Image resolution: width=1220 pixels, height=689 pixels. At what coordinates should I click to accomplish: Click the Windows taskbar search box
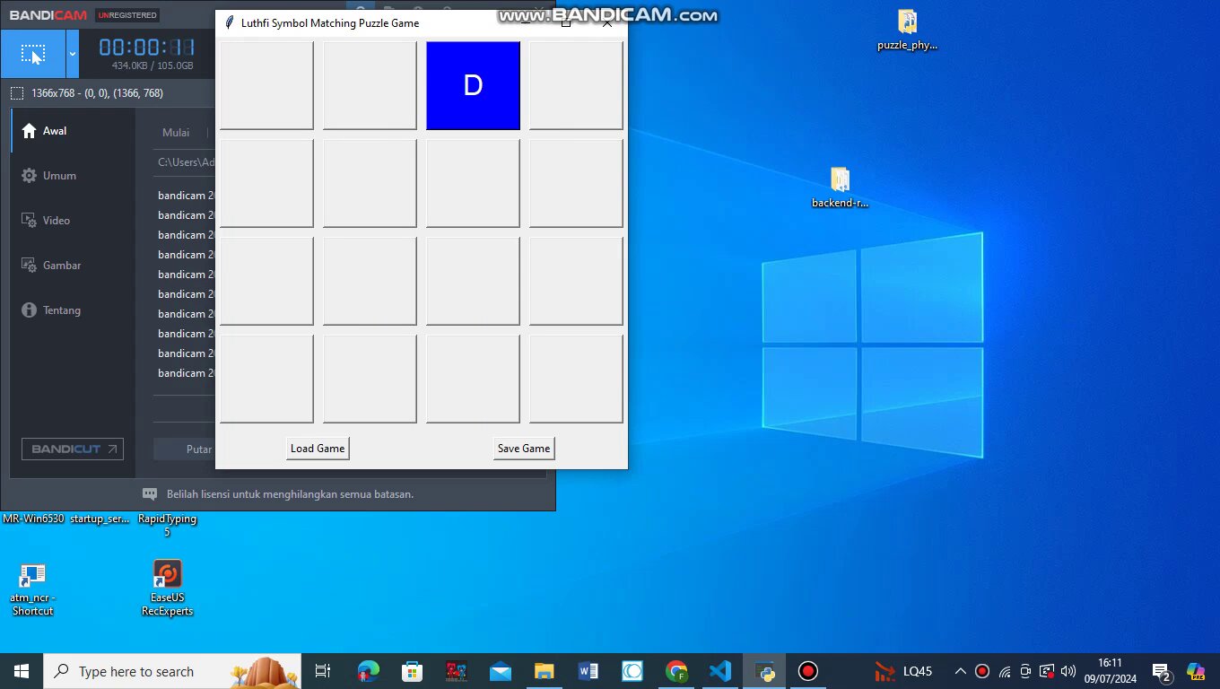(172, 671)
